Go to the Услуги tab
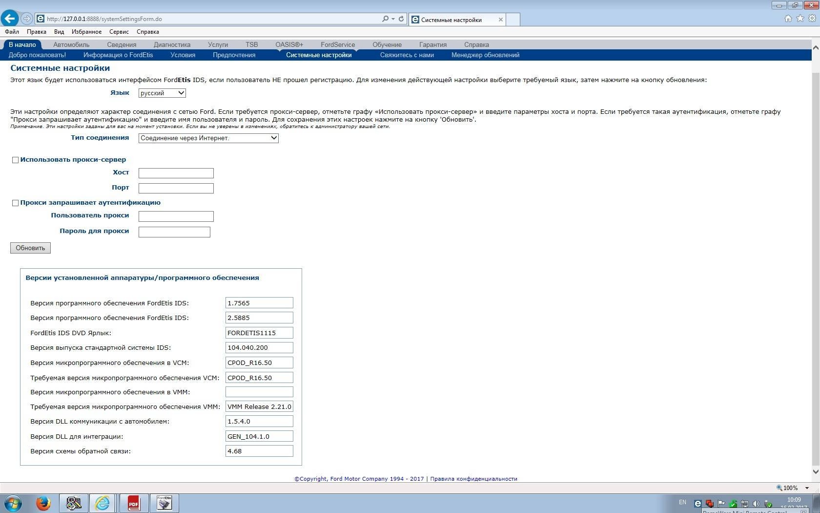 click(218, 44)
